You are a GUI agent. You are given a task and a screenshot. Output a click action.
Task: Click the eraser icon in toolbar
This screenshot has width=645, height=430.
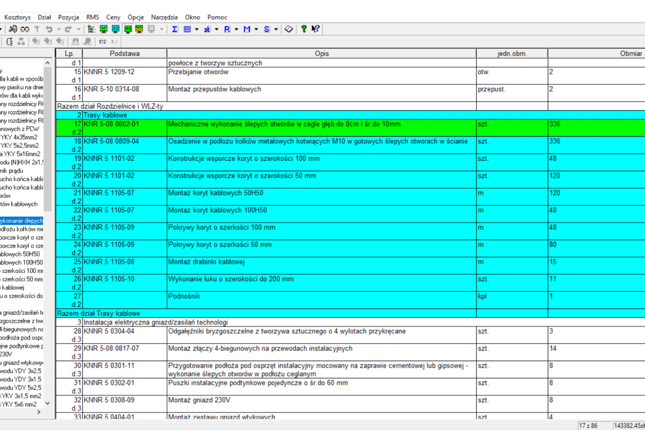pos(289,29)
